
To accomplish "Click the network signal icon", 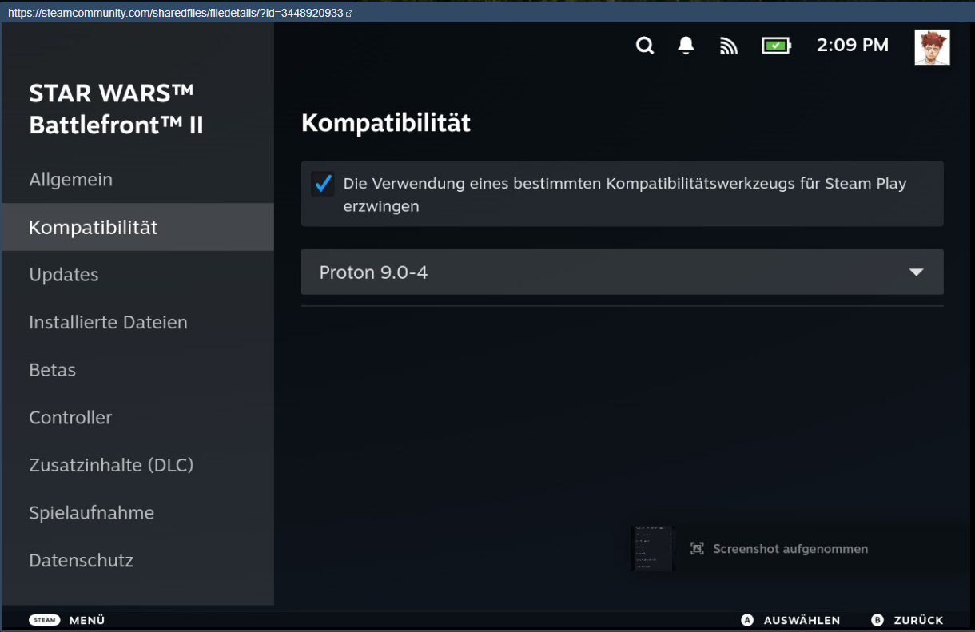I will pos(728,46).
